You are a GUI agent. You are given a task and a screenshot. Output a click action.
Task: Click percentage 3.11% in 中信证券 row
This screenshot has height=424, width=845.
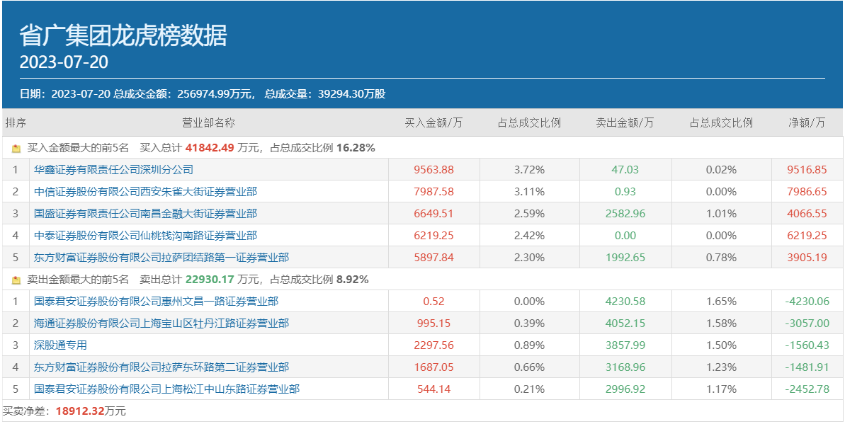(x=529, y=192)
